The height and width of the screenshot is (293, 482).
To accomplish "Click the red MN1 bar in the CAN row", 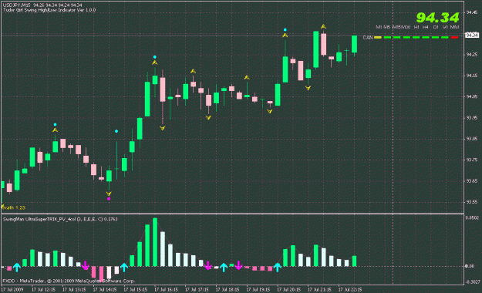I will point(454,38).
